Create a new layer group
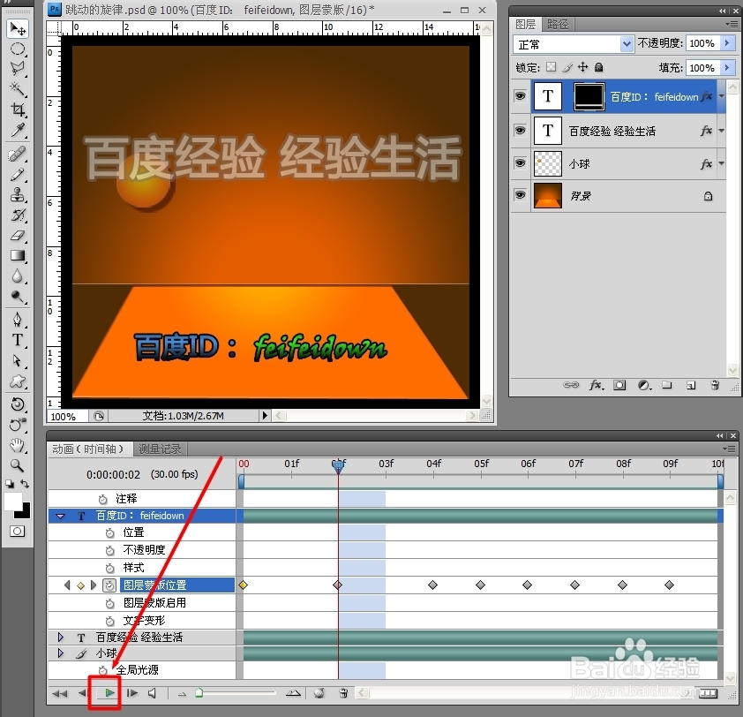The height and width of the screenshot is (717, 743). [x=667, y=385]
